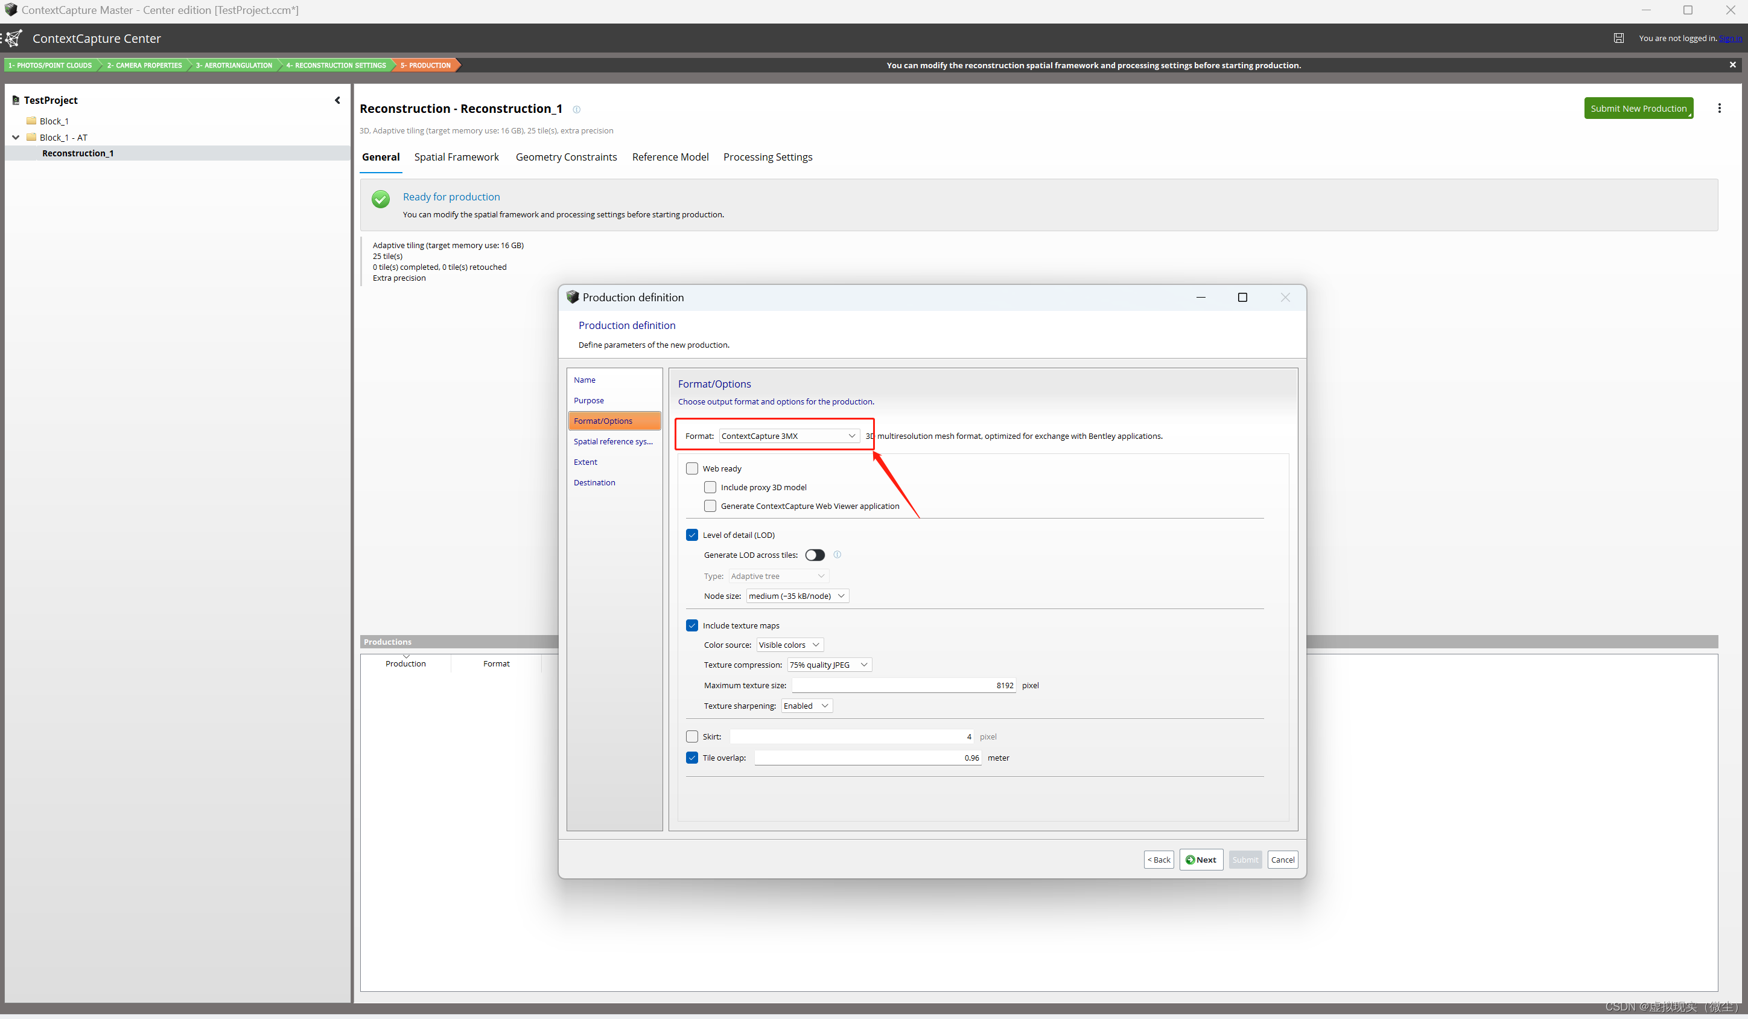Toggle Generate LOD across tiles switch

[815, 555]
